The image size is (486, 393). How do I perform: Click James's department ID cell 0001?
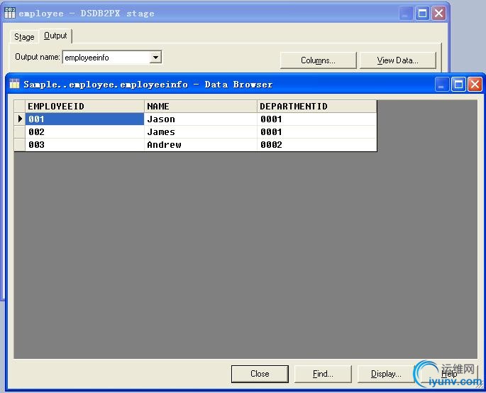[316, 132]
